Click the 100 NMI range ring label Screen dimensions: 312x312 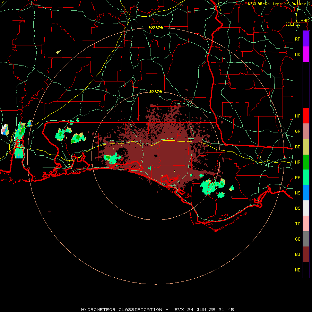pos(156,27)
